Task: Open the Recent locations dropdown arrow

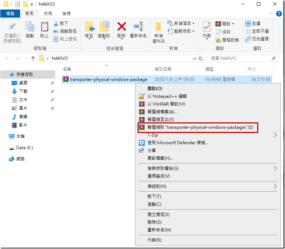Action: [x=26, y=58]
